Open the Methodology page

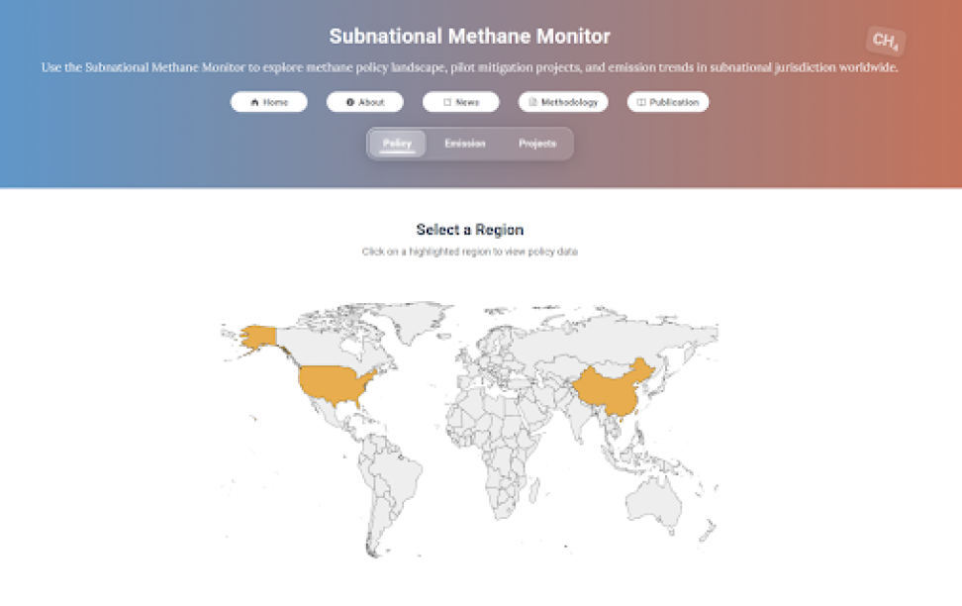[x=563, y=102]
